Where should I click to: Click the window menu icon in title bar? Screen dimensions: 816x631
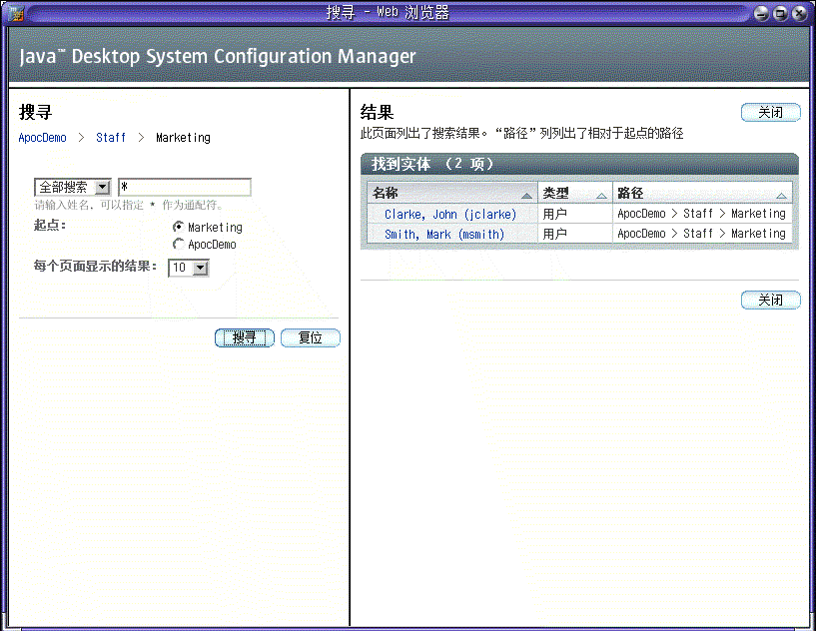pos(16,13)
